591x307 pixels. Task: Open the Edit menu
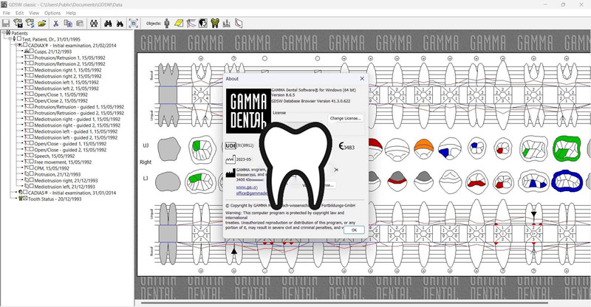(x=20, y=13)
